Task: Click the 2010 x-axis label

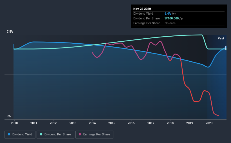Action: click(x=14, y=123)
